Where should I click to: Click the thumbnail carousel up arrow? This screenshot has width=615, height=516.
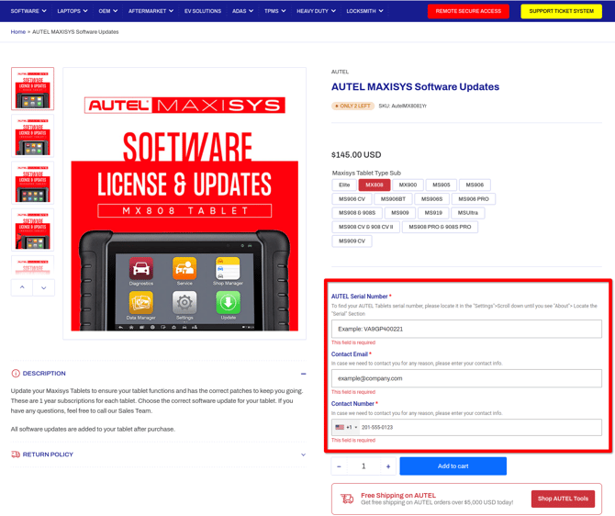coord(22,287)
